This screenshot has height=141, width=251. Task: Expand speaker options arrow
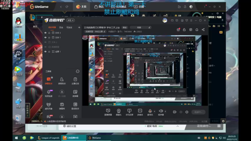(x=165, y=111)
